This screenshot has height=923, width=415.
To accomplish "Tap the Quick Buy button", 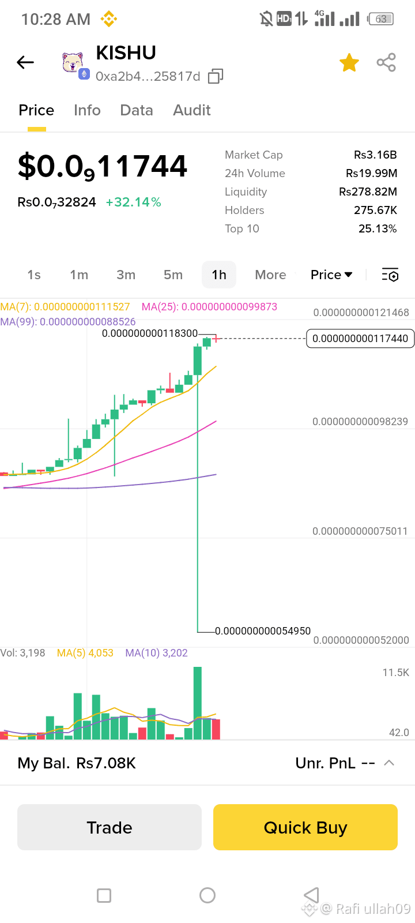I will tap(305, 827).
